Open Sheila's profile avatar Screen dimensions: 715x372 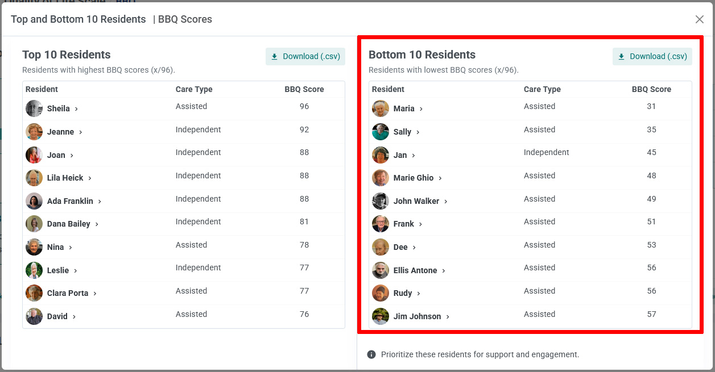pos(34,108)
